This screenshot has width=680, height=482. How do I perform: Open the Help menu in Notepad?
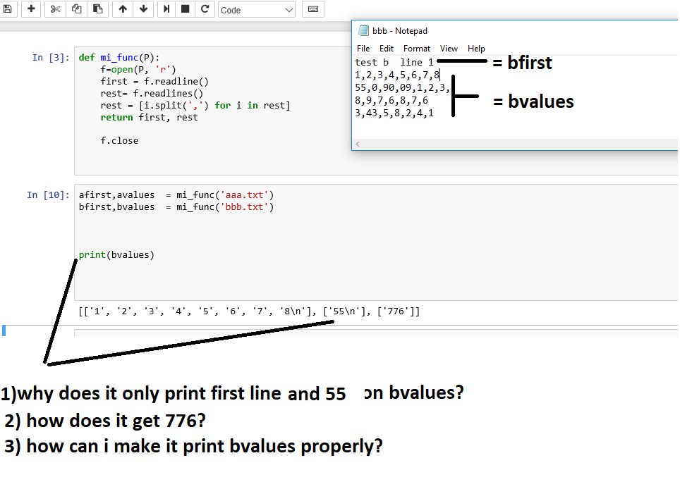476,49
